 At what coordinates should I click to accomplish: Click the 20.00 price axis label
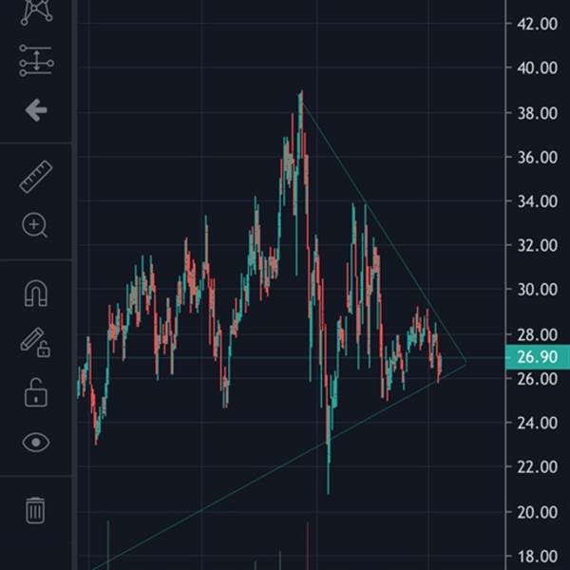(538, 512)
